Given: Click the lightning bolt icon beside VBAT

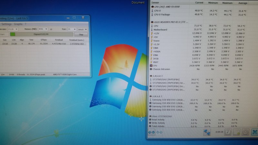Looking at the screenshot, I should [151, 62].
